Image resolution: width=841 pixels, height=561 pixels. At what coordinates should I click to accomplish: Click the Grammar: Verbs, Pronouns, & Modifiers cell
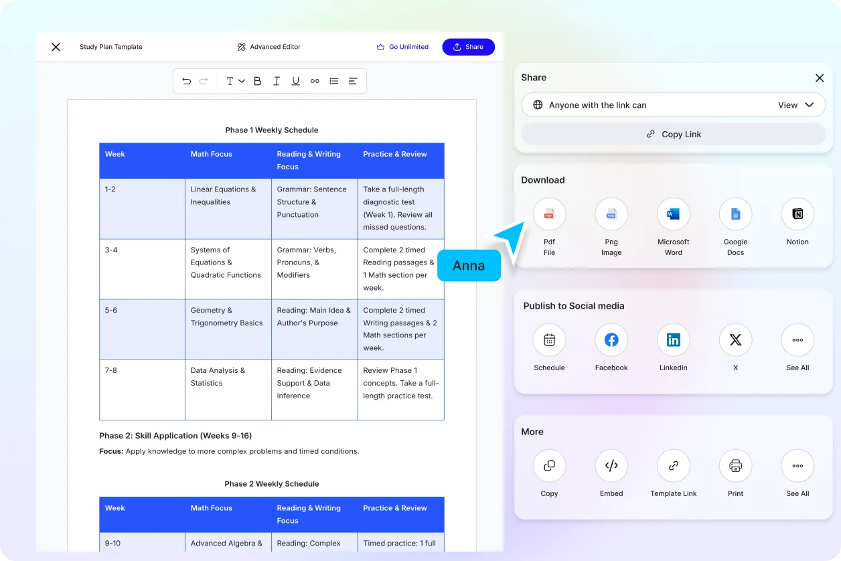[x=315, y=269]
